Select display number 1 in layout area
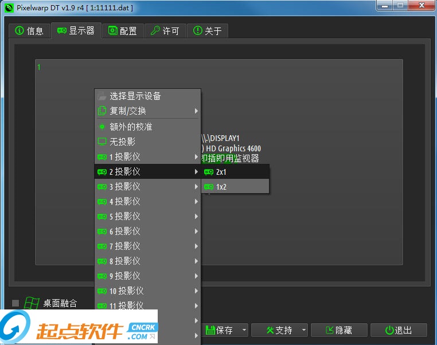The width and height of the screenshot is (437, 345). tap(39, 67)
